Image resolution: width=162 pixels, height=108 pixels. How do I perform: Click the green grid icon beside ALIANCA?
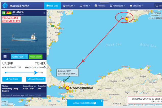tap(4, 13)
